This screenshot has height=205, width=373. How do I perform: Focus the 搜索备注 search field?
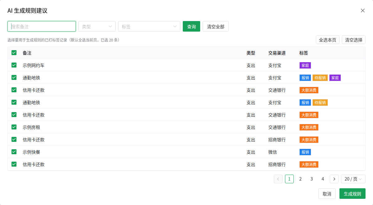[42, 26]
